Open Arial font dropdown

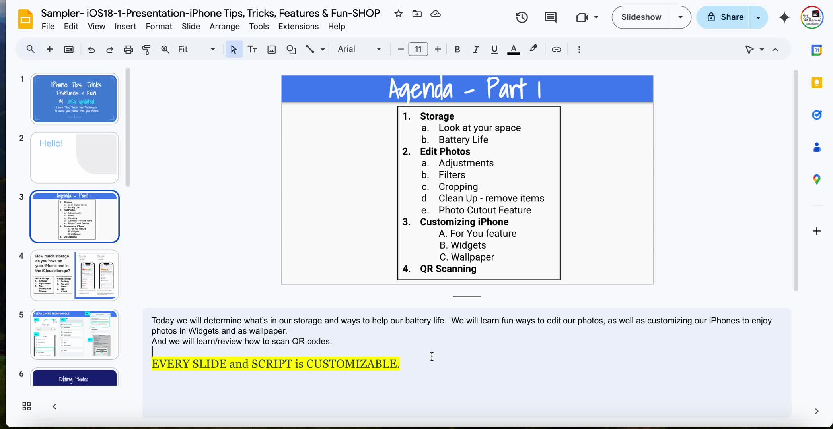click(x=359, y=49)
